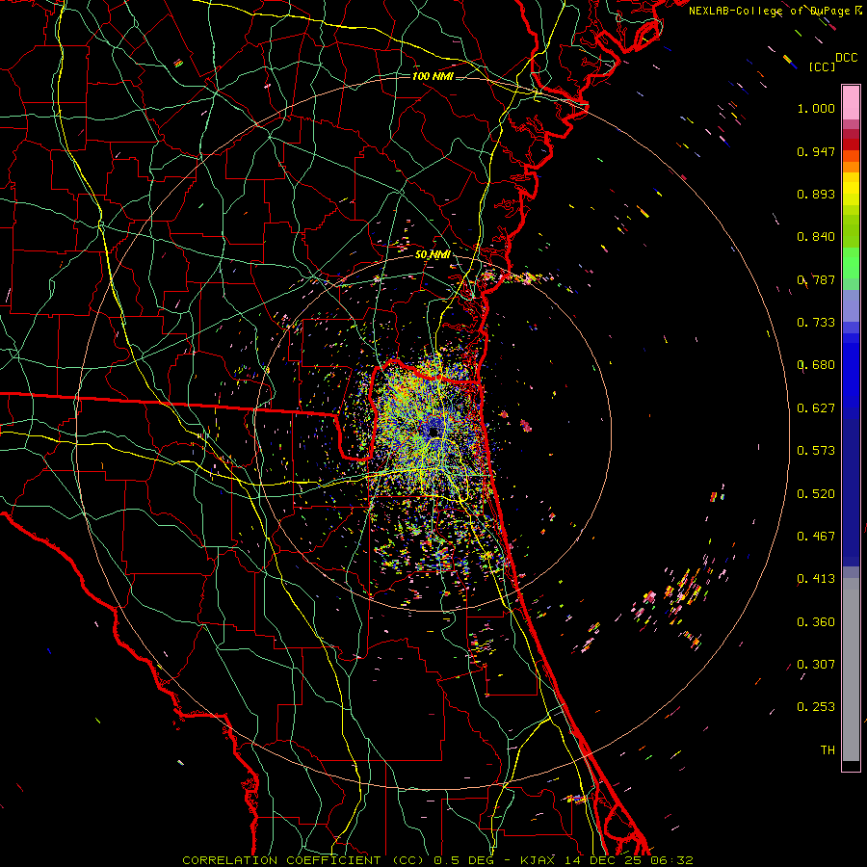Click the 0.840 legend value
The width and height of the screenshot is (867, 867).
tap(816, 237)
